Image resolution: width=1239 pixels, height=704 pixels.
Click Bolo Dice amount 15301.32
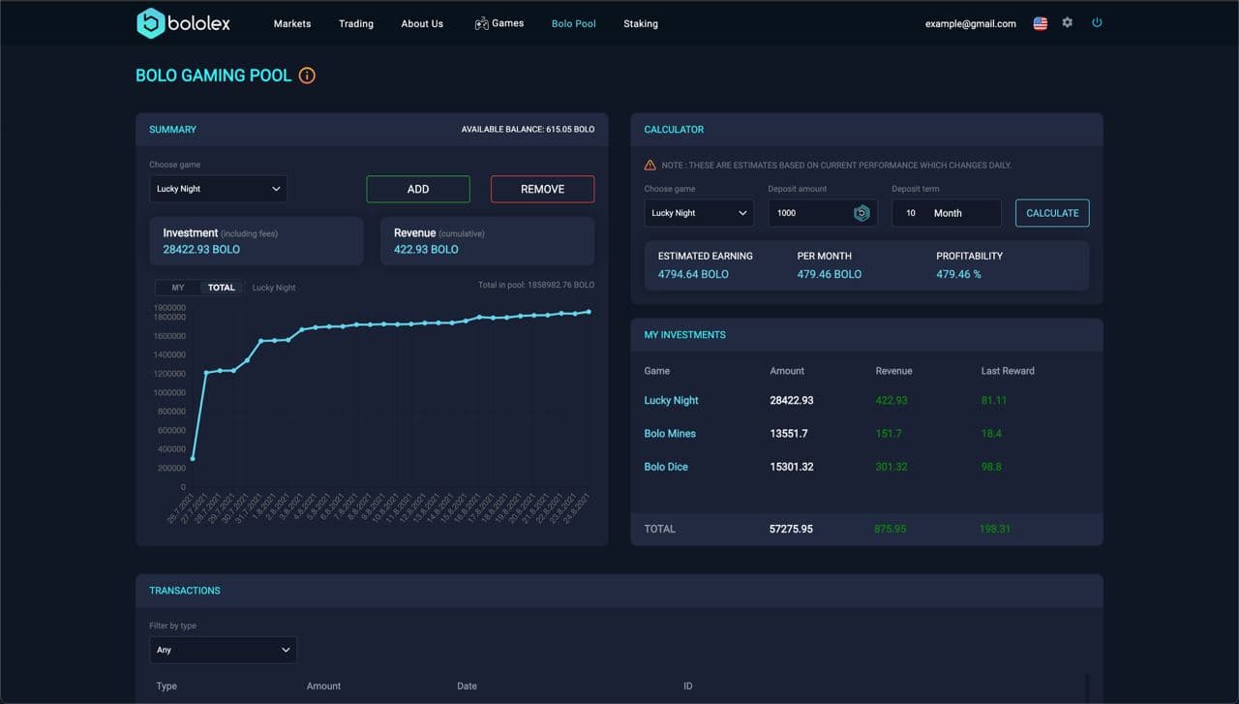pos(792,467)
